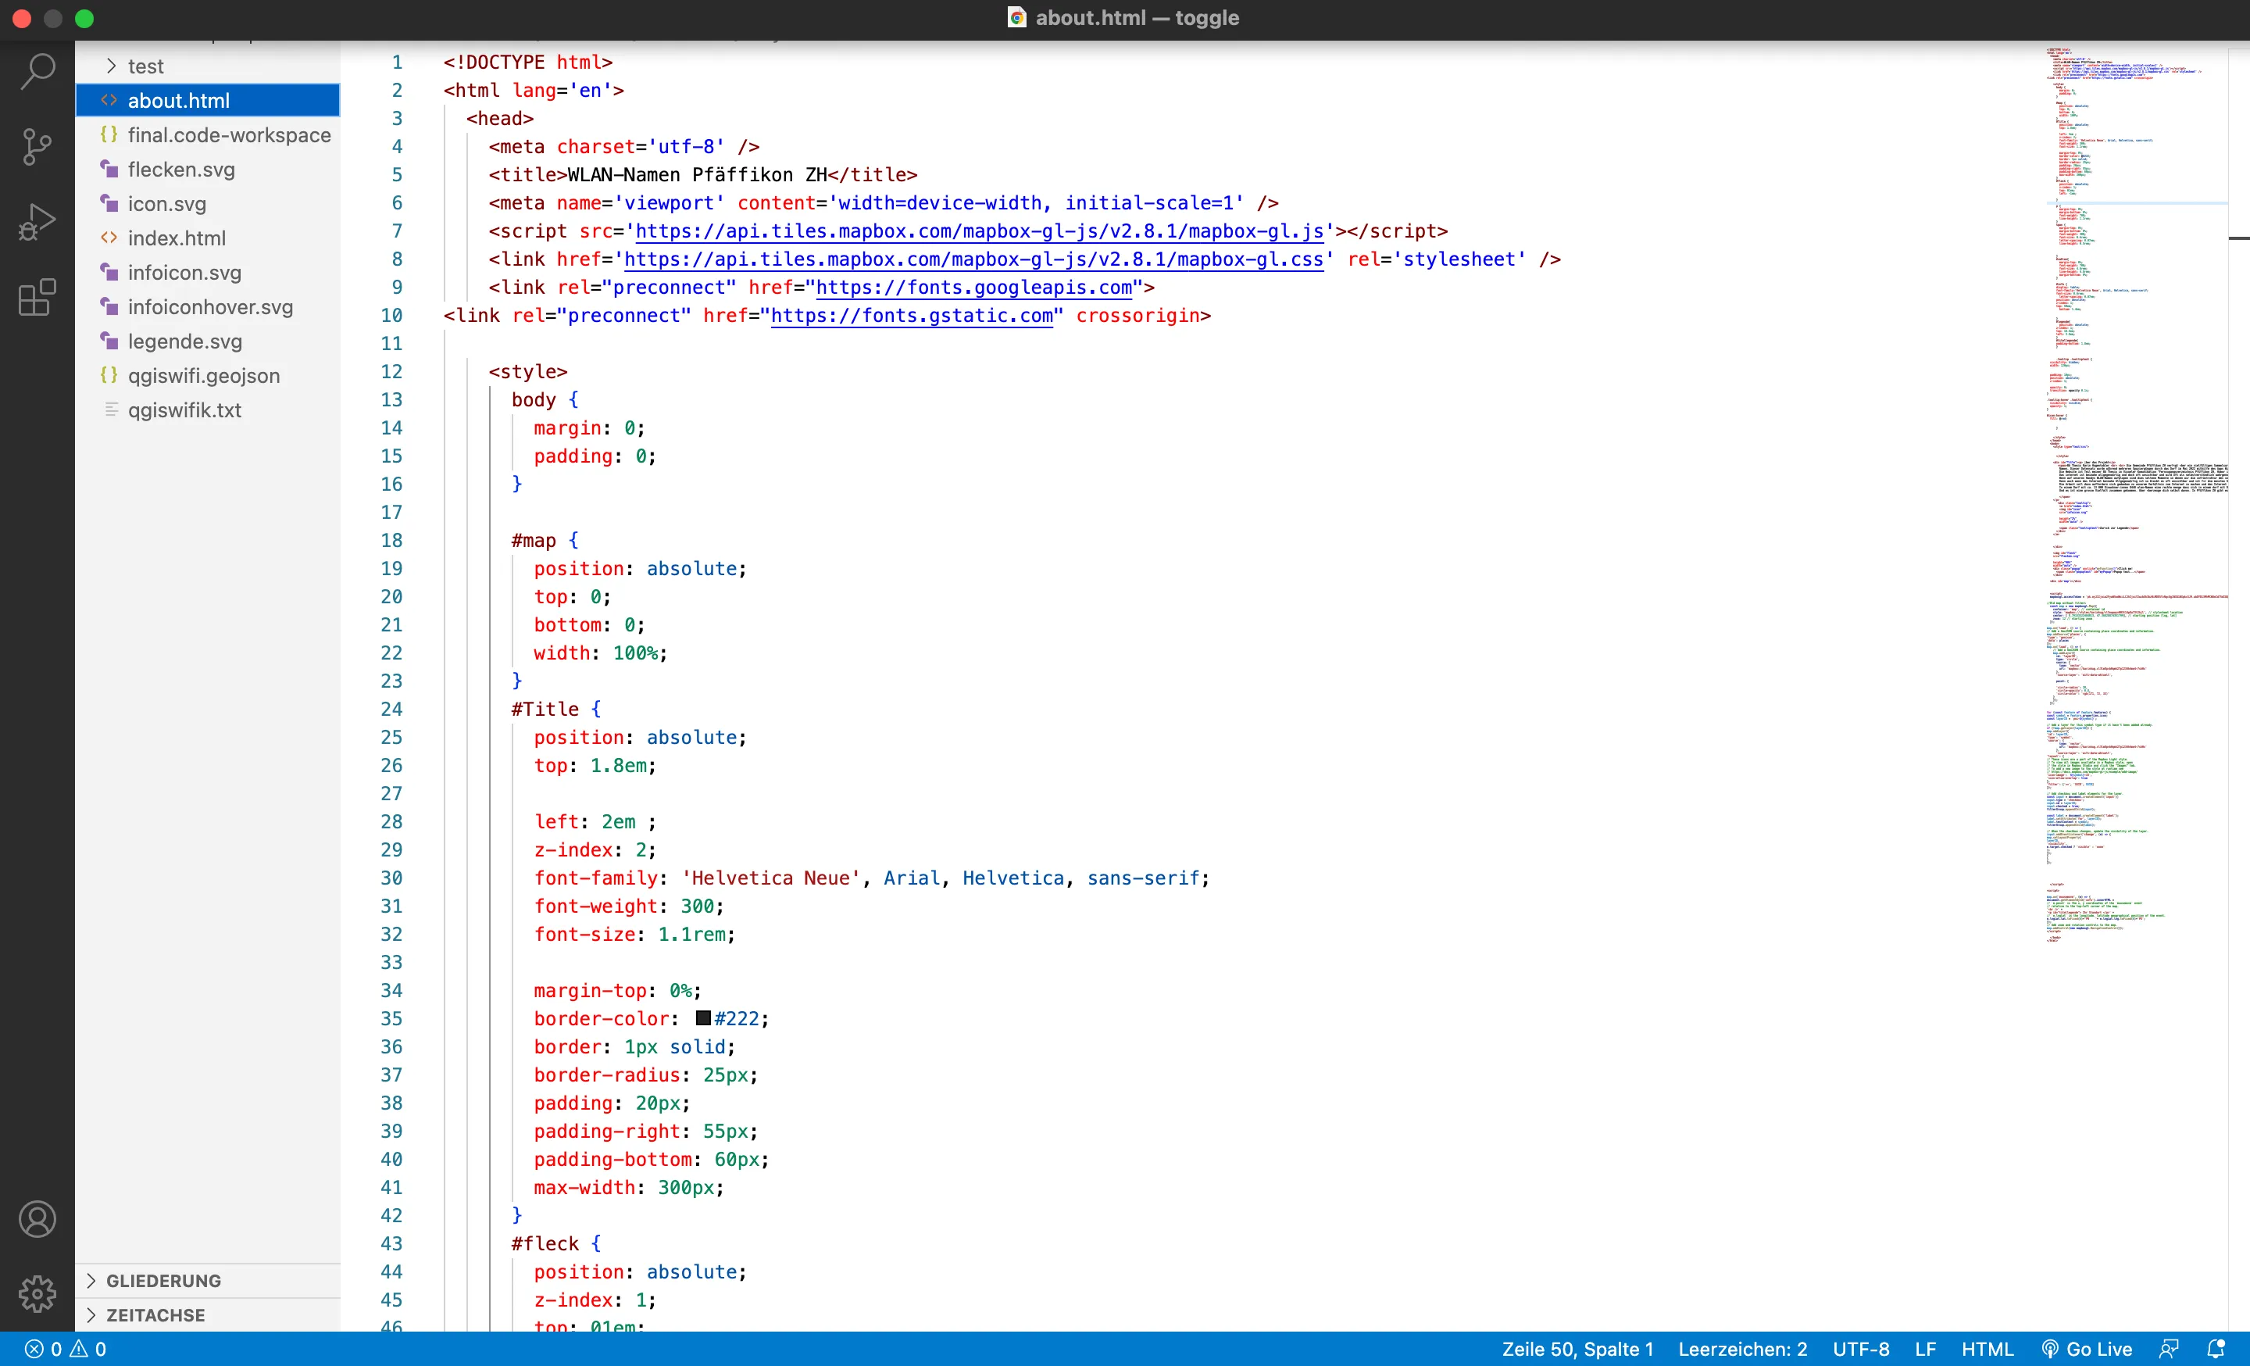Change UTF-8 file encoding
The image size is (2250, 1366).
pos(1861,1349)
